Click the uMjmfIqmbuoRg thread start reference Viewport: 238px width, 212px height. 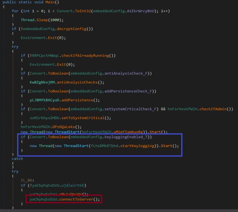coord(128,132)
